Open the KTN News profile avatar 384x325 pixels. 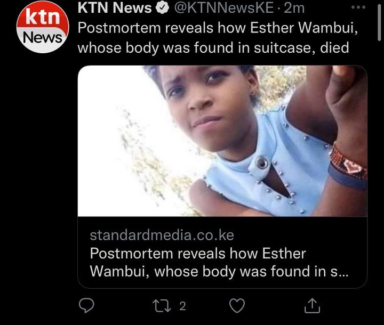(43, 27)
